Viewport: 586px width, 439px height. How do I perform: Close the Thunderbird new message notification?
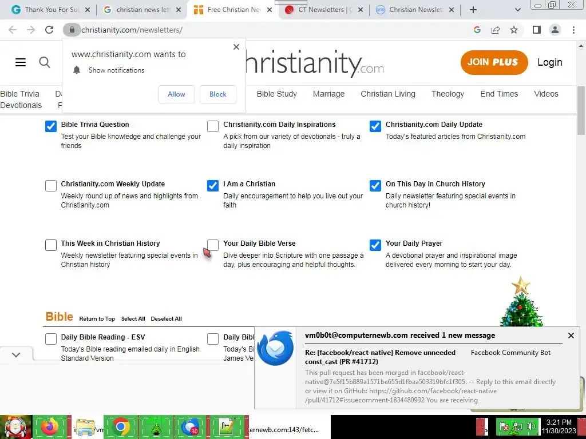pyautogui.click(x=571, y=336)
